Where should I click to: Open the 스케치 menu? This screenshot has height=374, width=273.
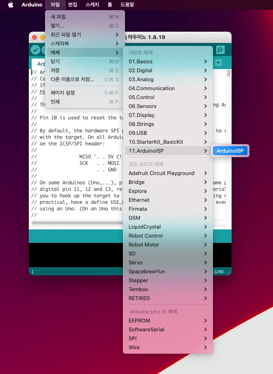pos(92,4)
